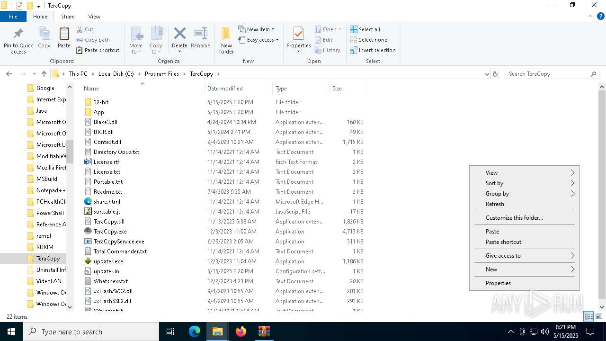Expand the address bar history dropdown
606x341 pixels.
click(487, 74)
